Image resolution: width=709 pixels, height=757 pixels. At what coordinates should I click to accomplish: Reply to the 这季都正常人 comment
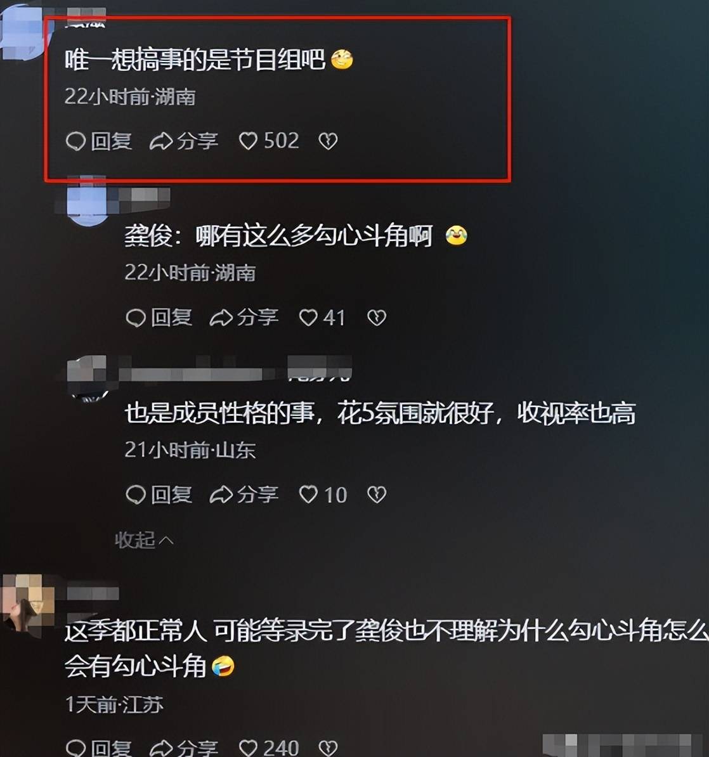click(x=98, y=747)
